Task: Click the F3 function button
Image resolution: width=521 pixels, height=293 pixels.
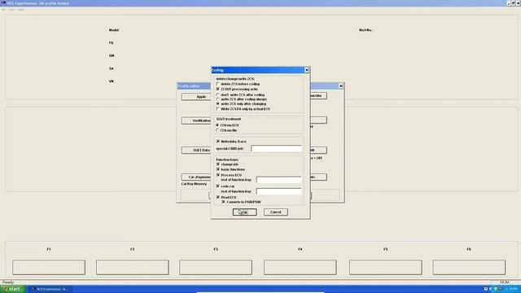Action: coord(216,268)
